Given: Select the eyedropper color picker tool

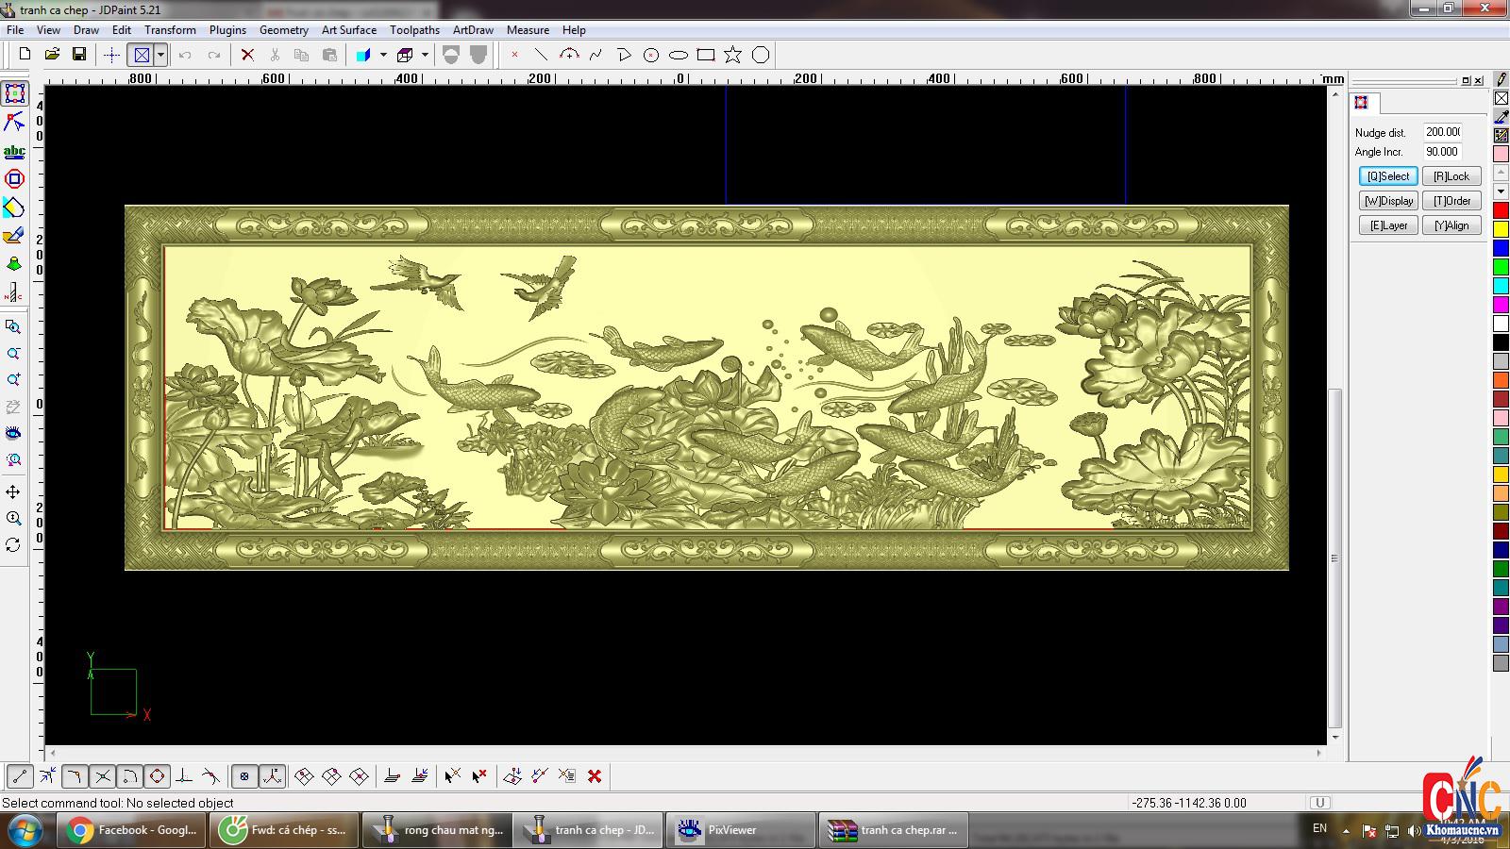Looking at the screenshot, I should [x=1501, y=117].
